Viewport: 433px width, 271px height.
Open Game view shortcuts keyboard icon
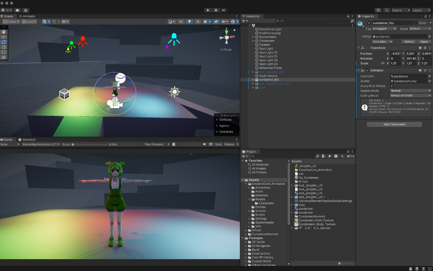point(211,144)
